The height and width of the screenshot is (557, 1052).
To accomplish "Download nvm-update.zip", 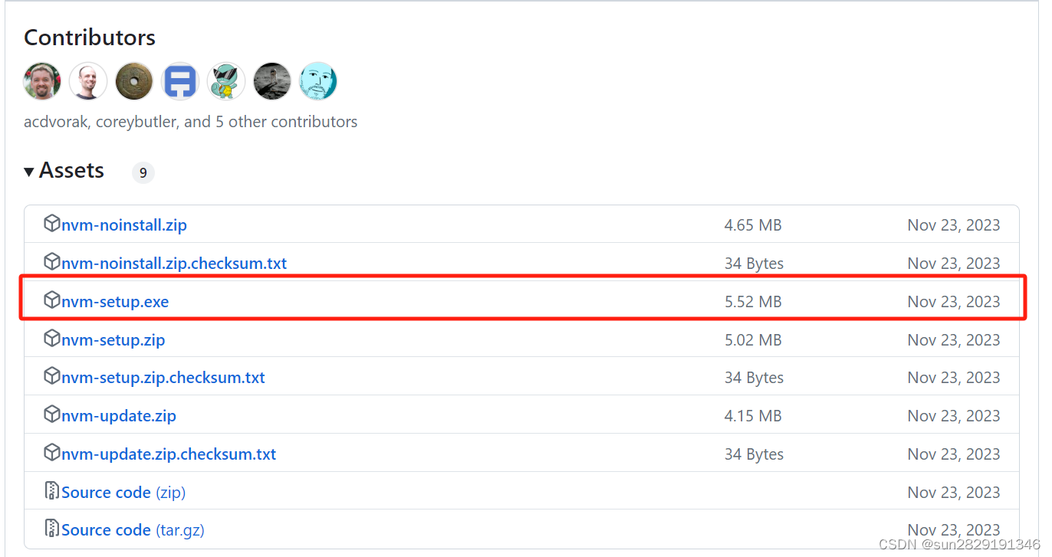I will pyautogui.click(x=118, y=416).
